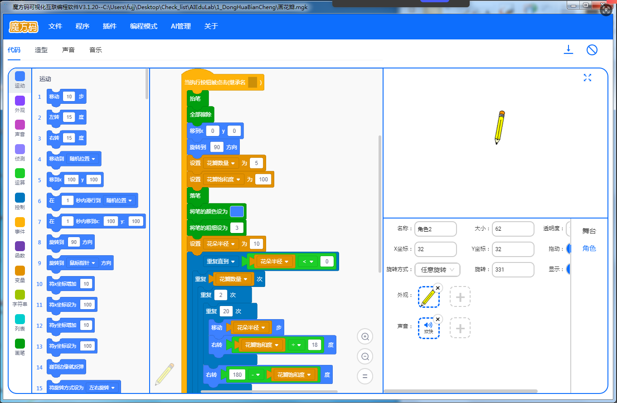Click the workspace vertical scrollbar
The image size is (617, 403).
380,204
